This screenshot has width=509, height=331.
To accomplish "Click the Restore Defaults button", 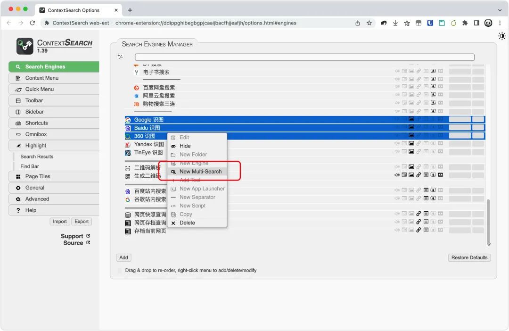I will point(469,257).
